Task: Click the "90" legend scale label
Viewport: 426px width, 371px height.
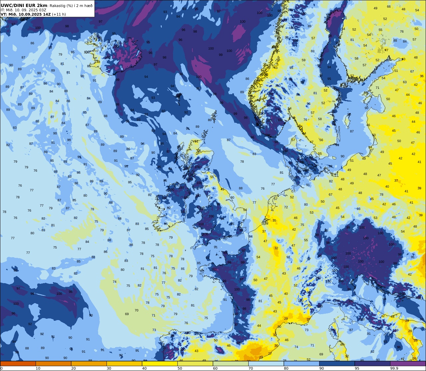Action: coord(321,368)
